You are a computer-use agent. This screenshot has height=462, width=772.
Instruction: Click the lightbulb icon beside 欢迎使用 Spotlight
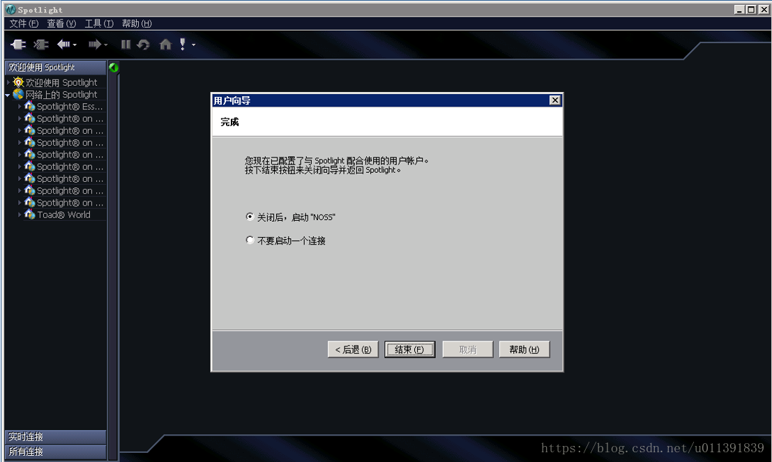(x=18, y=82)
